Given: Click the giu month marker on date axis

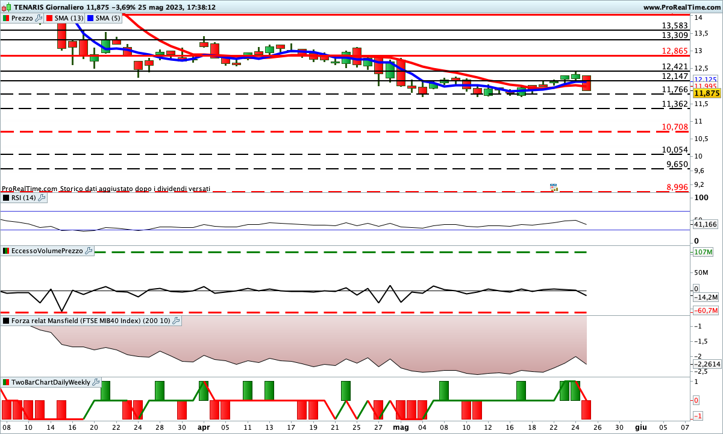Looking at the screenshot, I should [640, 427].
